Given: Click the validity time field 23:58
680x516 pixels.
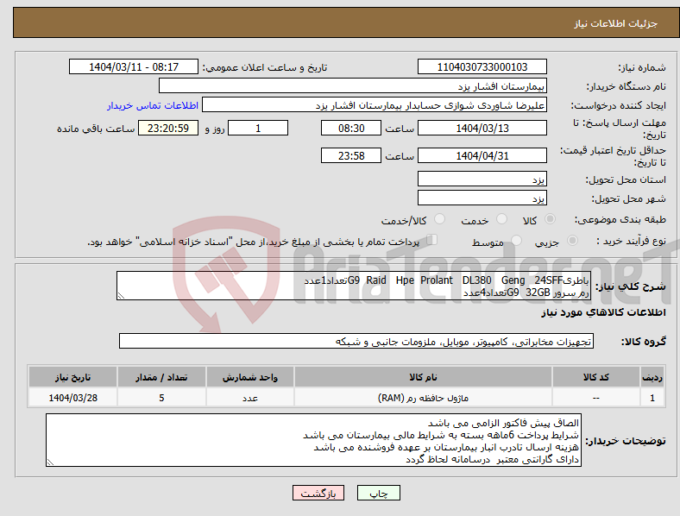Looking at the screenshot, I should 351,155.
